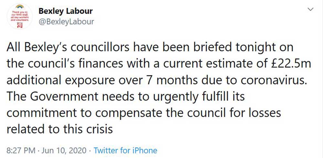The width and height of the screenshot is (323, 158).
Task: Click the red rose logo in avatar
Action: [x=20, y=25]
